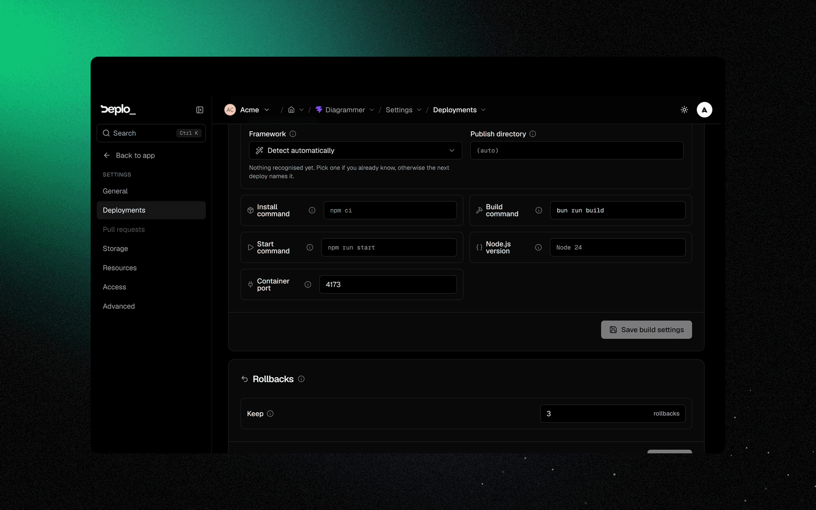Image resolution: width=816 pixels, height=510 pixels.
Task: Click the Publish directory input
Action: pos(577,150)
